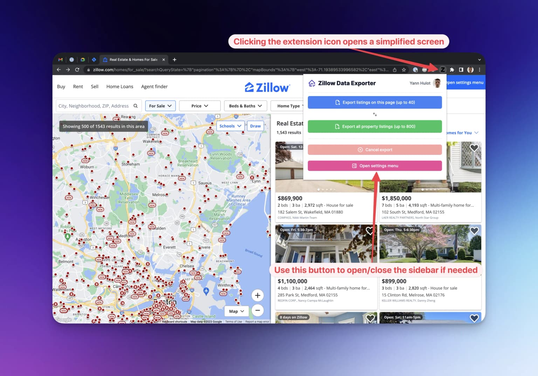
Task: Click the $869,900 price text
Action: point(290,198)
